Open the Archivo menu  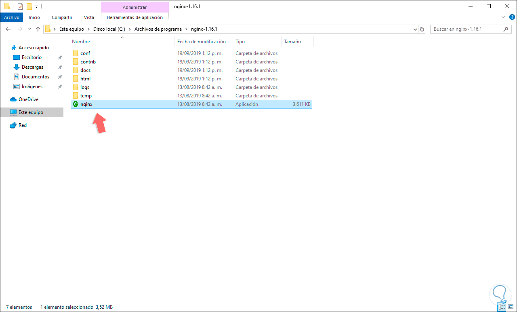12,17
